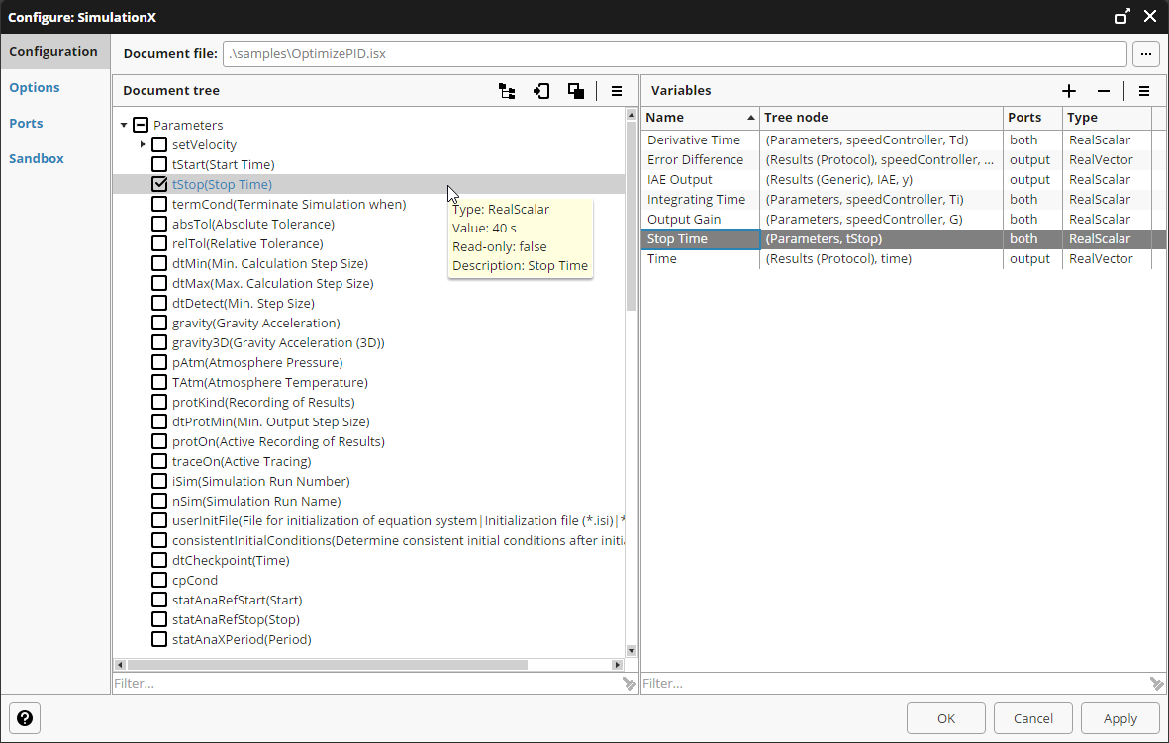This screenshot has height=743, width=1169.
Task: Click the Variables filter icon
Action: [1156, 684]
